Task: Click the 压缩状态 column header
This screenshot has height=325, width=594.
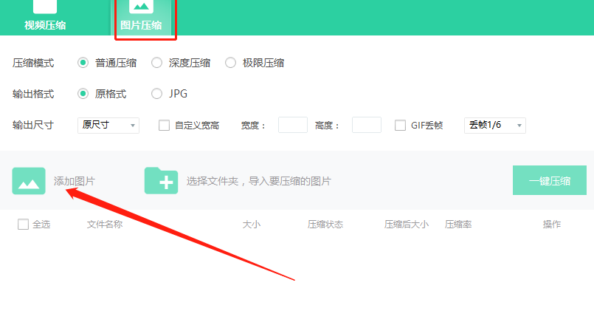Action: (x=325, y=225)
